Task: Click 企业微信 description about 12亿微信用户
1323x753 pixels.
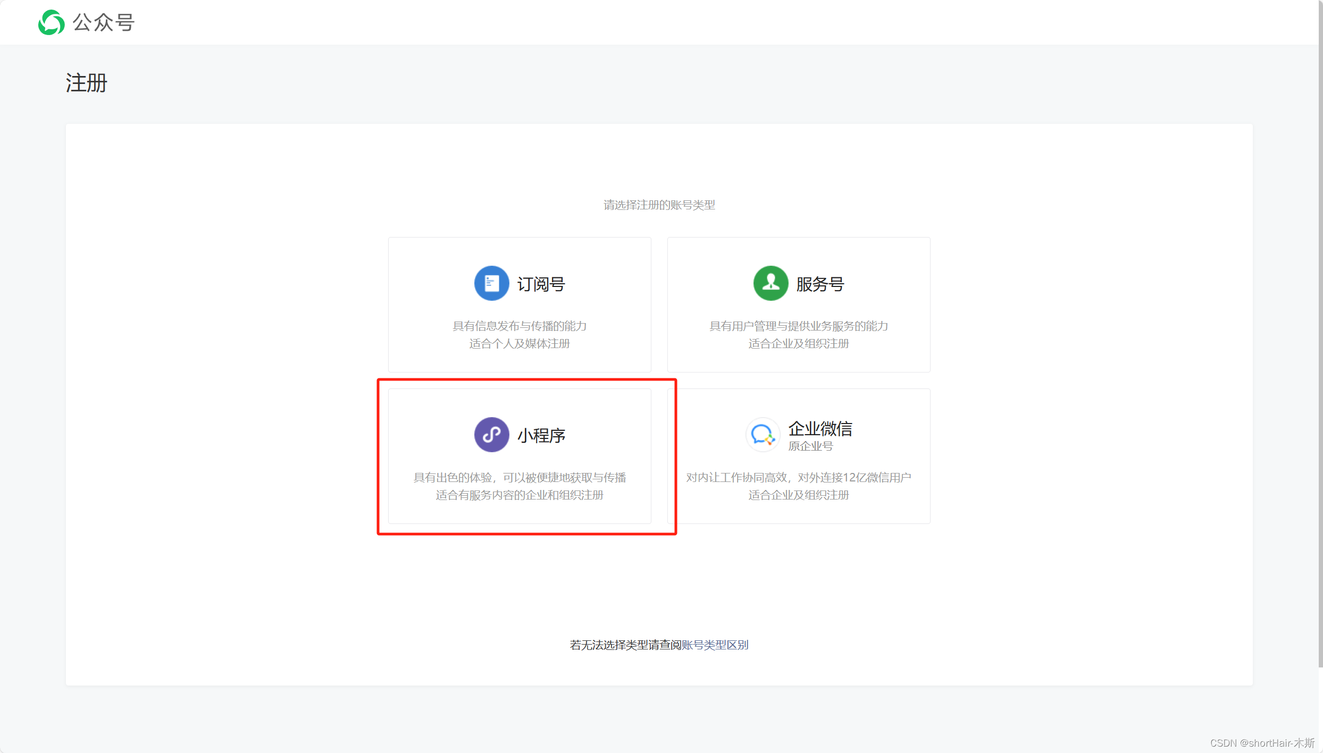Action: 798,477
